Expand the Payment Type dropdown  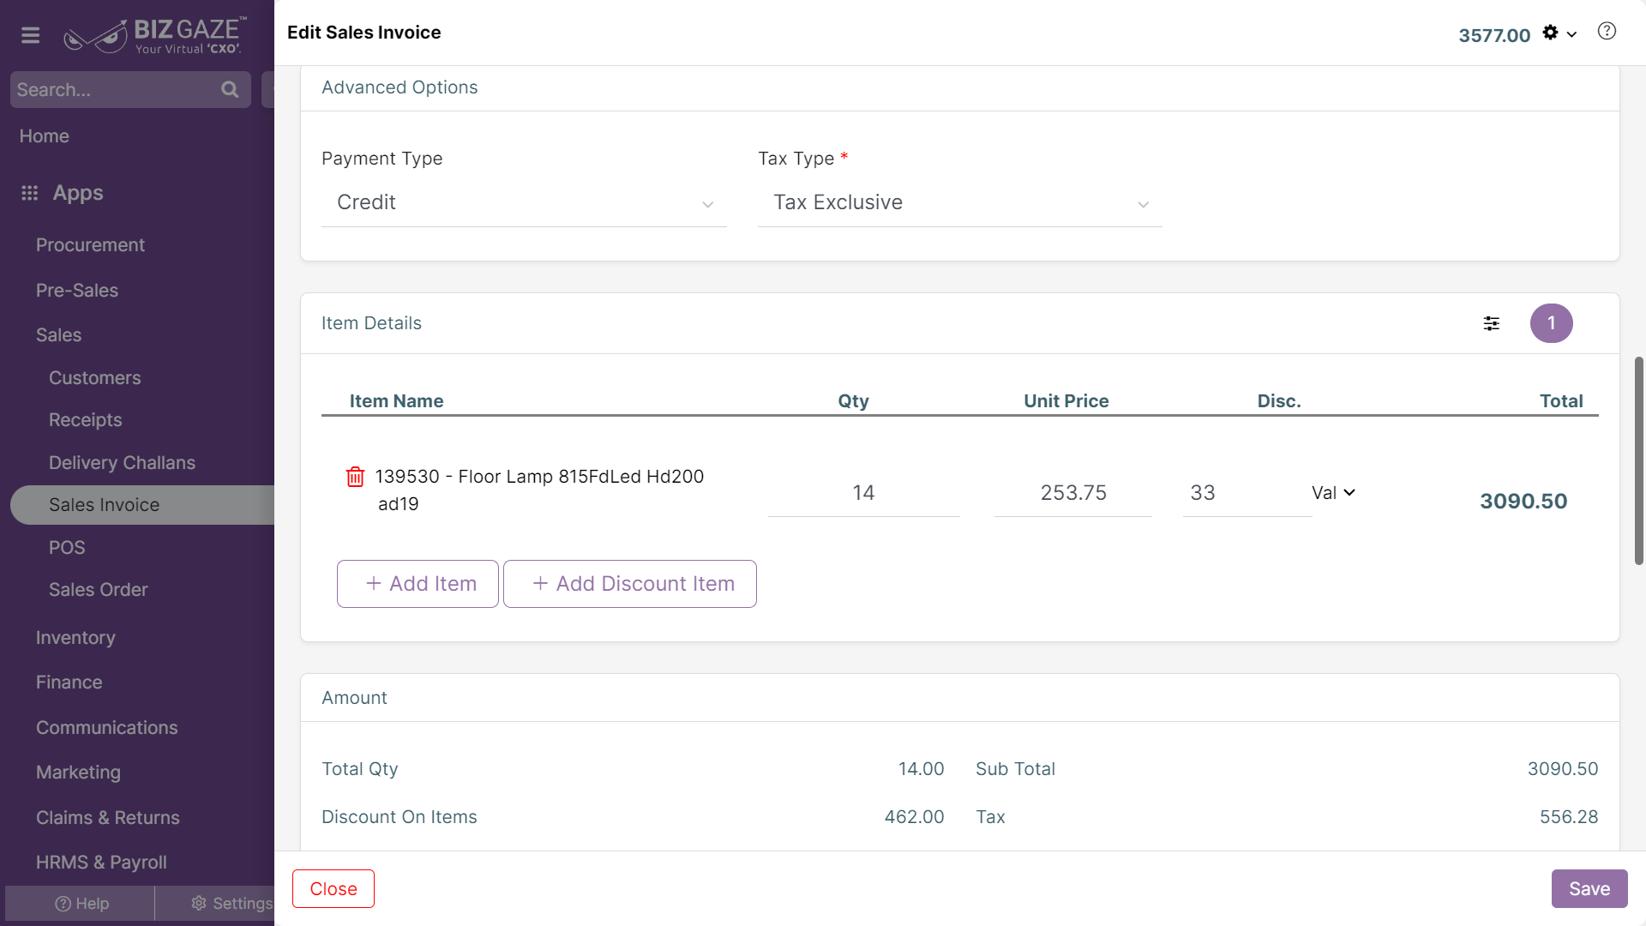524,203
